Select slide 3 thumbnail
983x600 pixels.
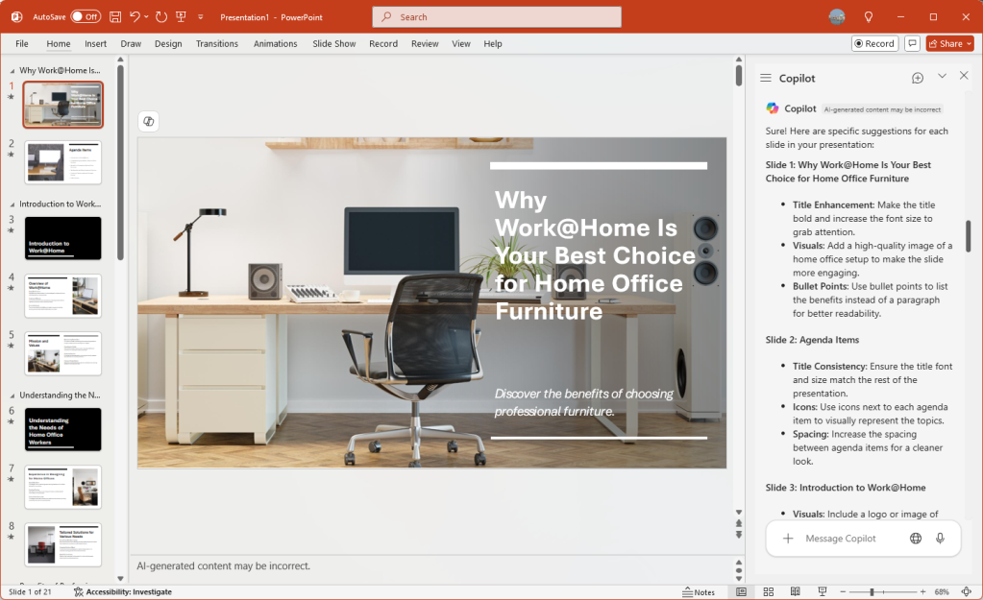62,238
